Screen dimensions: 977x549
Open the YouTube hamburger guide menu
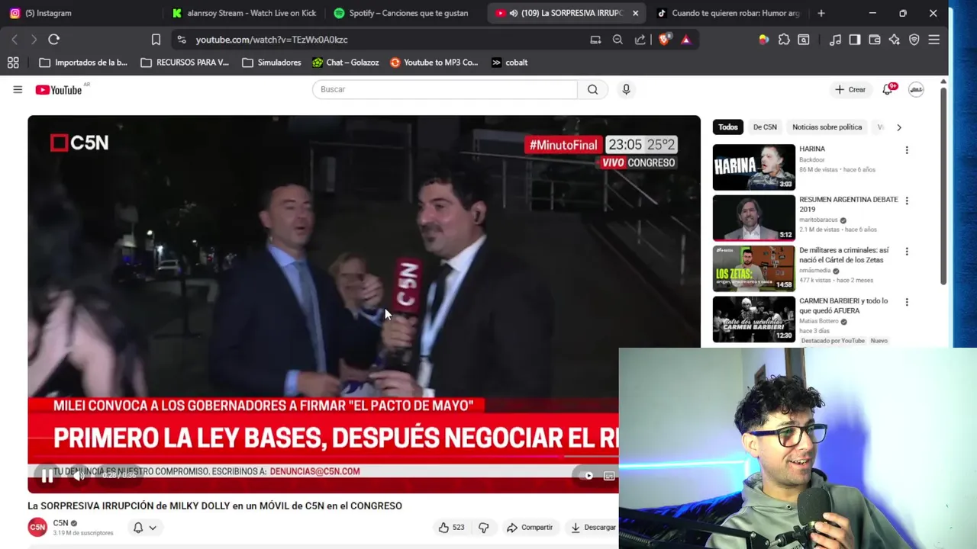coord(18,89)
